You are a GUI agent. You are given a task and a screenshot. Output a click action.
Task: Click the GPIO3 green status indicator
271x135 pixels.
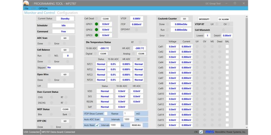click(97, 35)
